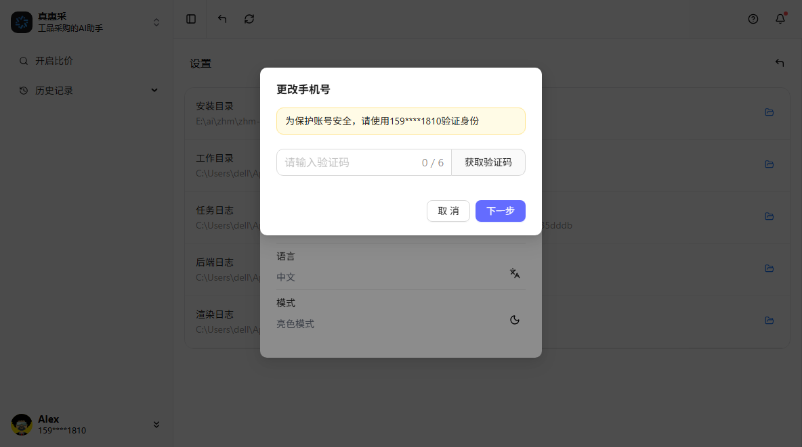Expand the Alex account options chevron
The height and width of the screenshot is (447, 802).
coord(156,424)
